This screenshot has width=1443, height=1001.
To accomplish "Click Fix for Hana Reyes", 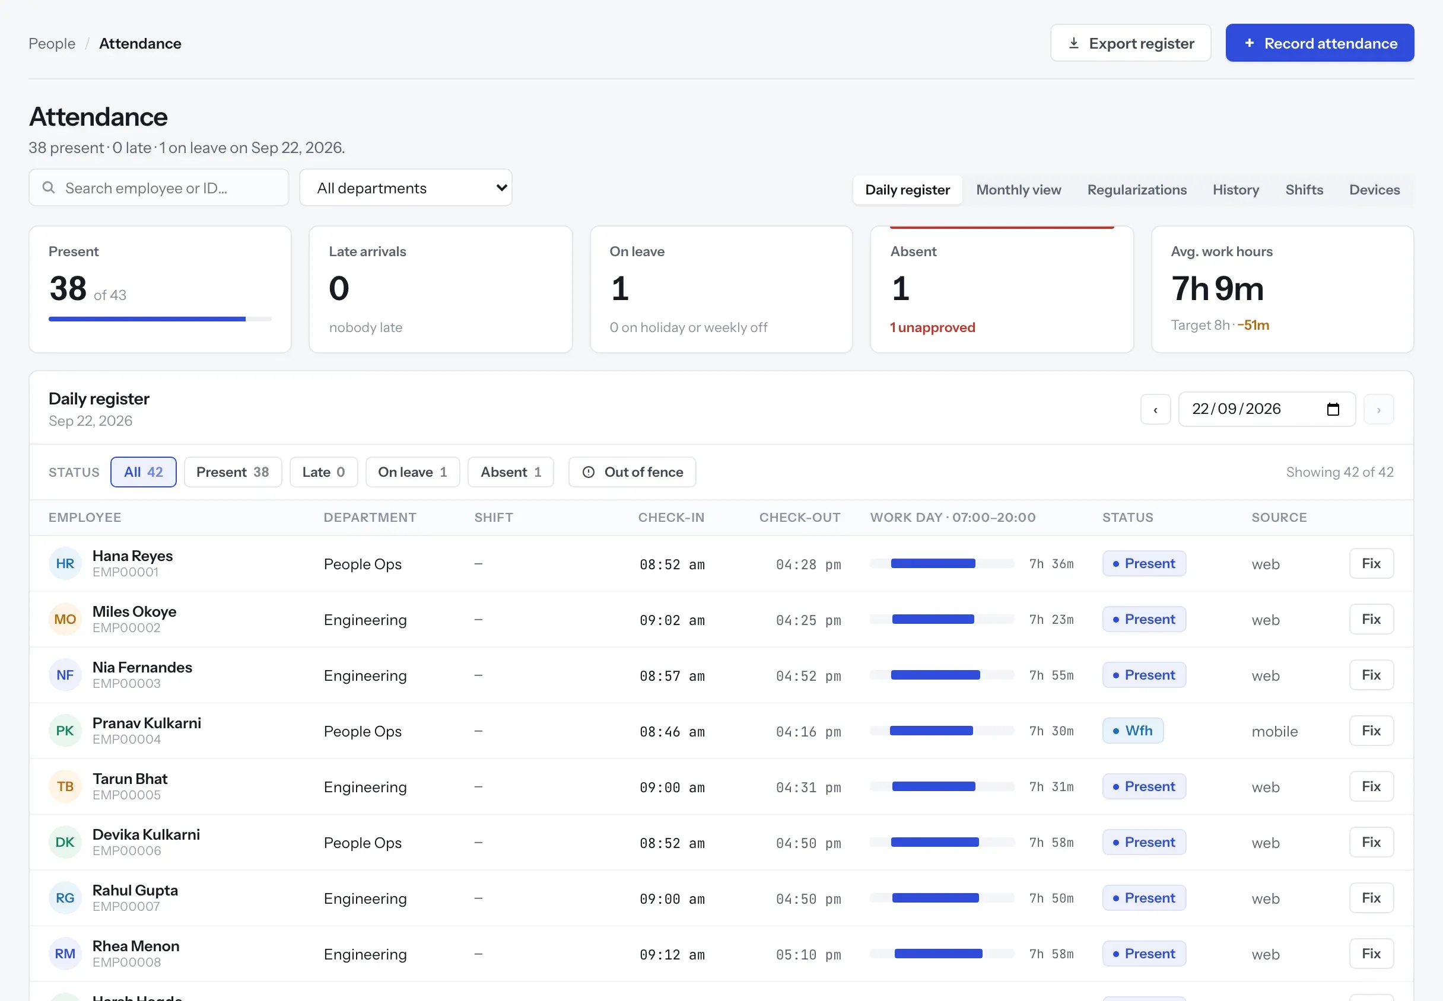I will (x=1371, y=563).
